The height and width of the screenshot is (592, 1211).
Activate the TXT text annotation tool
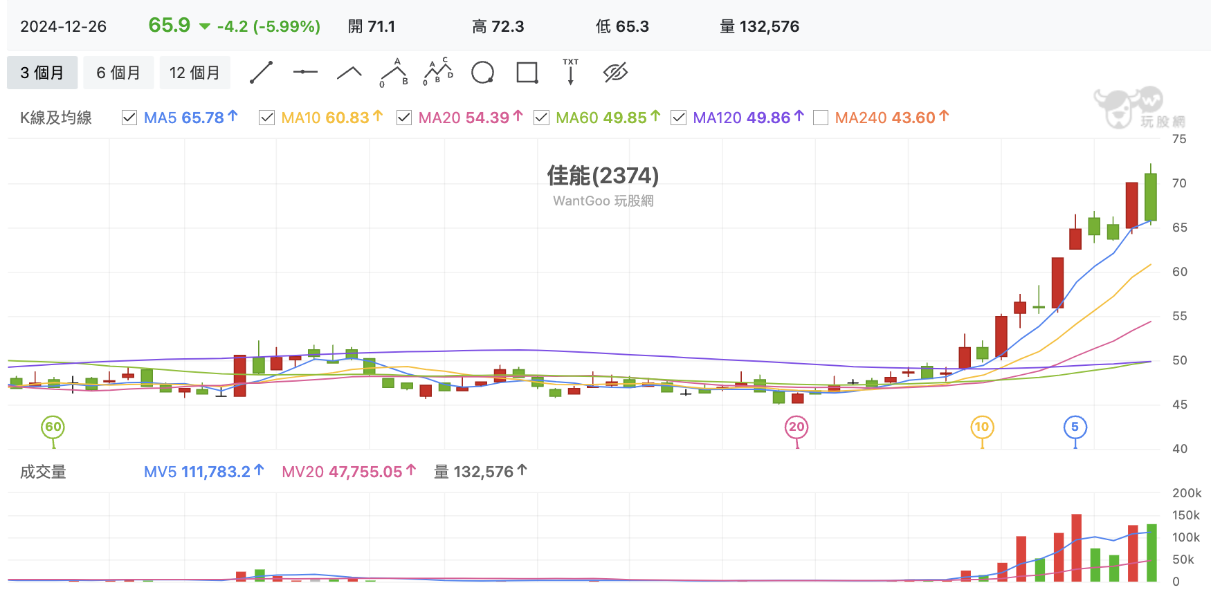pyautogui.click(x=571, y=71)
